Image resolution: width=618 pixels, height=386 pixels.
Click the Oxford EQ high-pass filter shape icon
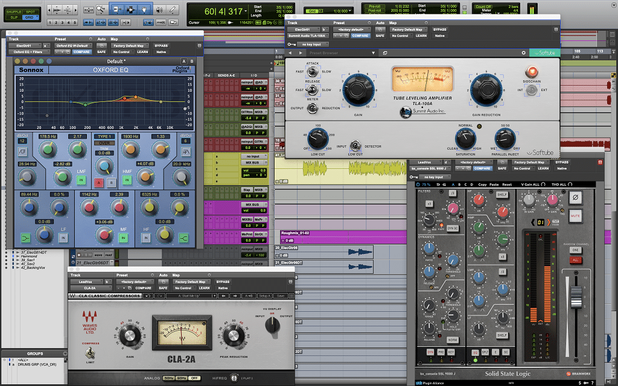(22, 151)
